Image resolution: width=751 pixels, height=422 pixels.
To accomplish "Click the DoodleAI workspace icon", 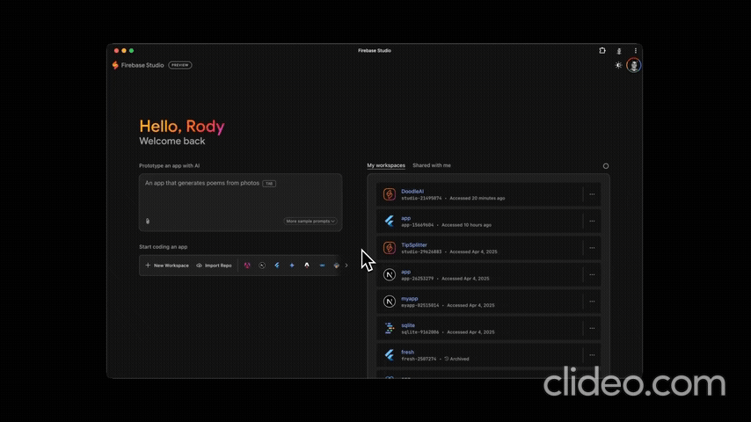I will coord(390,194).
